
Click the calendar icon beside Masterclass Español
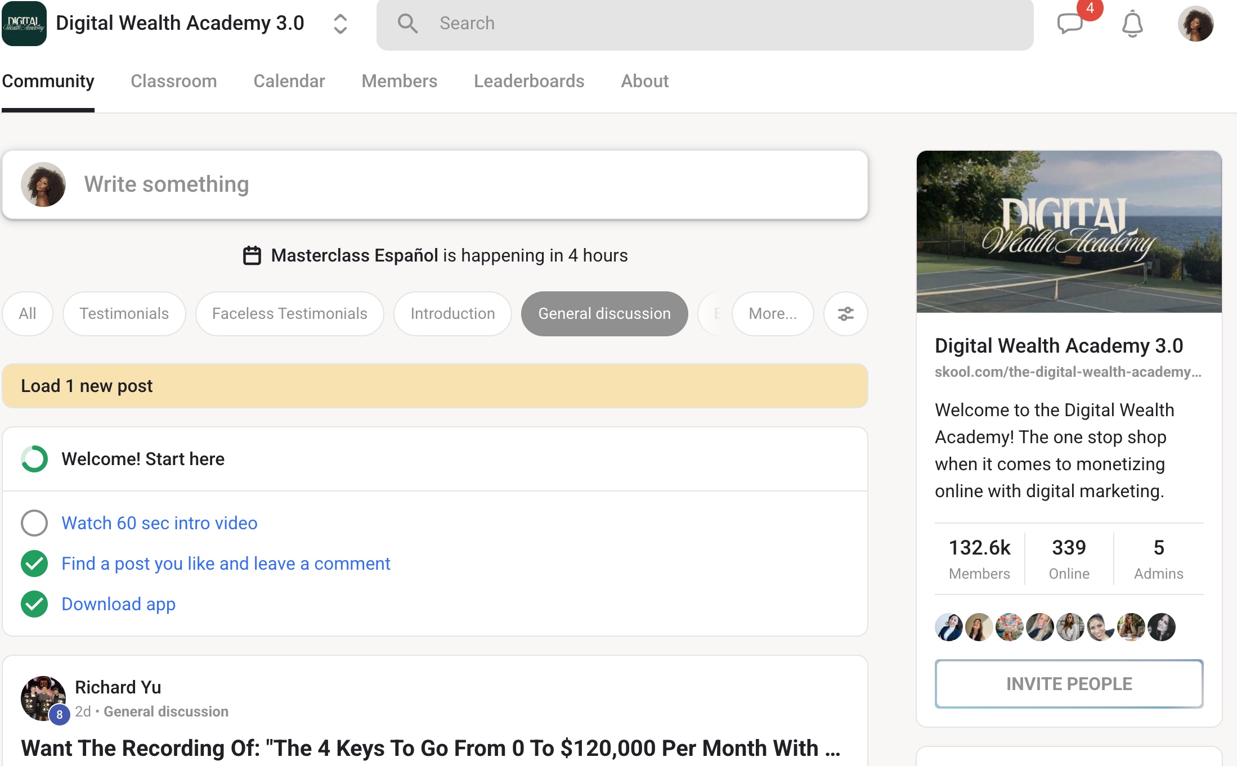tap(252, 255)
